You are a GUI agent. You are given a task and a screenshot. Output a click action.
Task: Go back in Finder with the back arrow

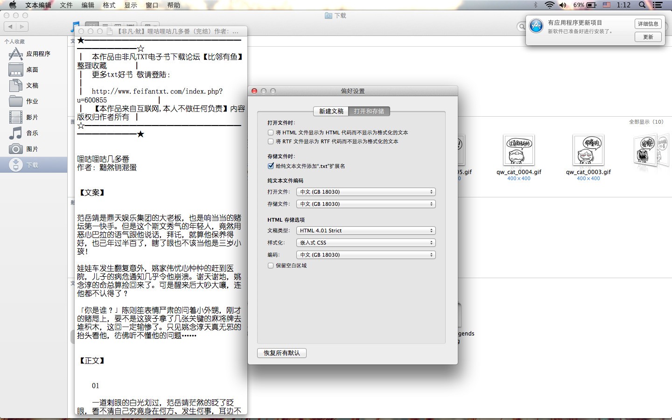[x=10, y=27]
